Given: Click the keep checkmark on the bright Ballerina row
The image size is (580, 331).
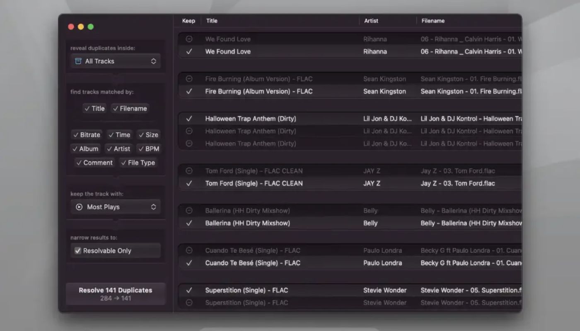Looking at the screenshot, I should [x=189, y=223].
